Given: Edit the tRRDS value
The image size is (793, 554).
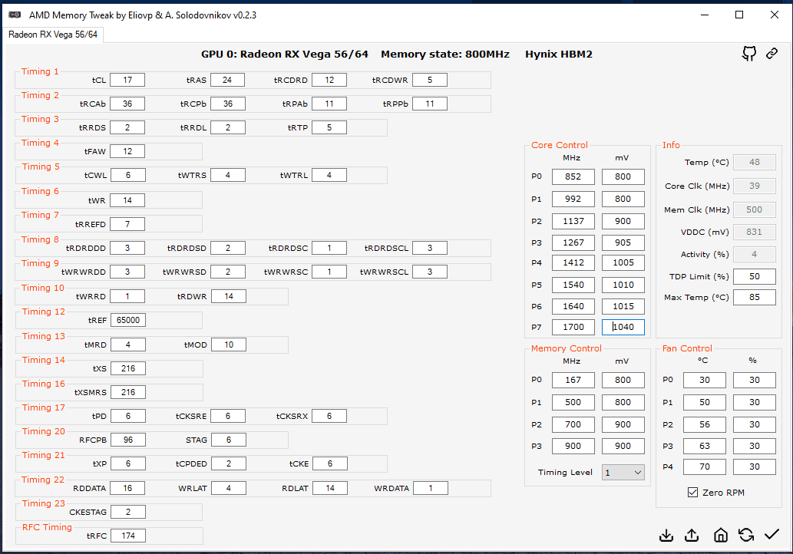Looking at the screenshot, I should point(127,127).
